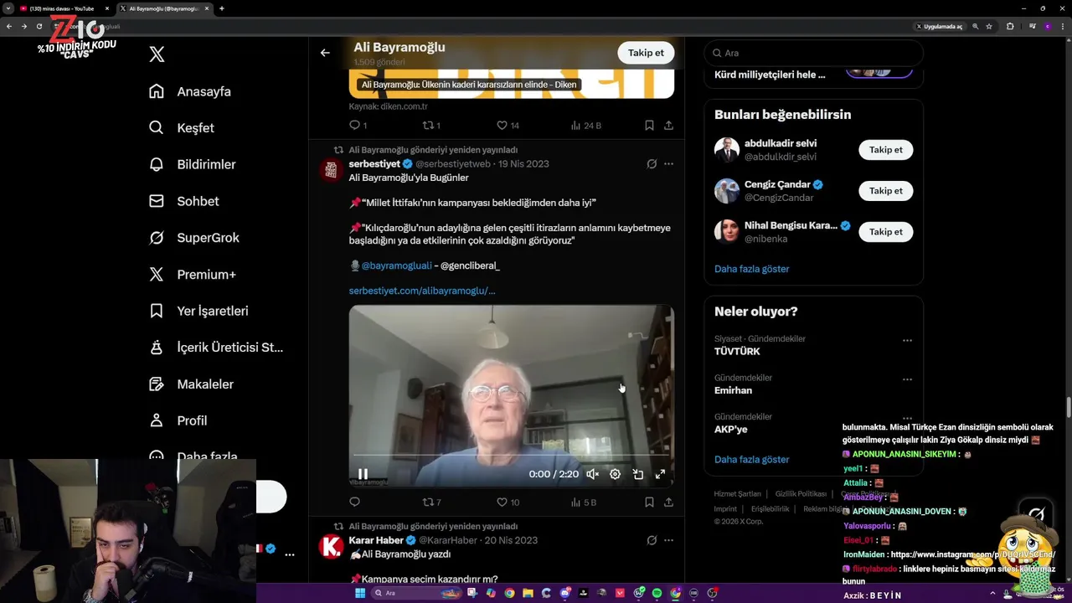The width and height of the screenshot is (1072, 603).
Task: Share the Diken post
Action: (x=668, y=125)
